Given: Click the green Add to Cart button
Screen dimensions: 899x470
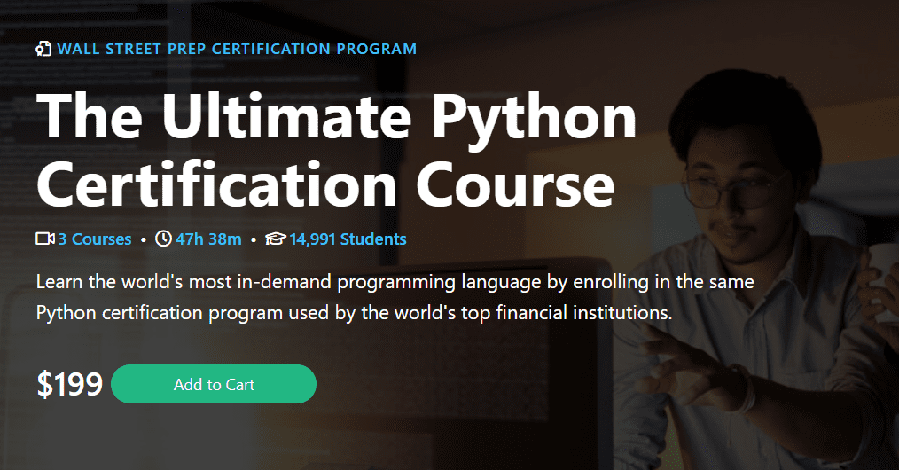Looking at the screenshot, I should (214, 384).
